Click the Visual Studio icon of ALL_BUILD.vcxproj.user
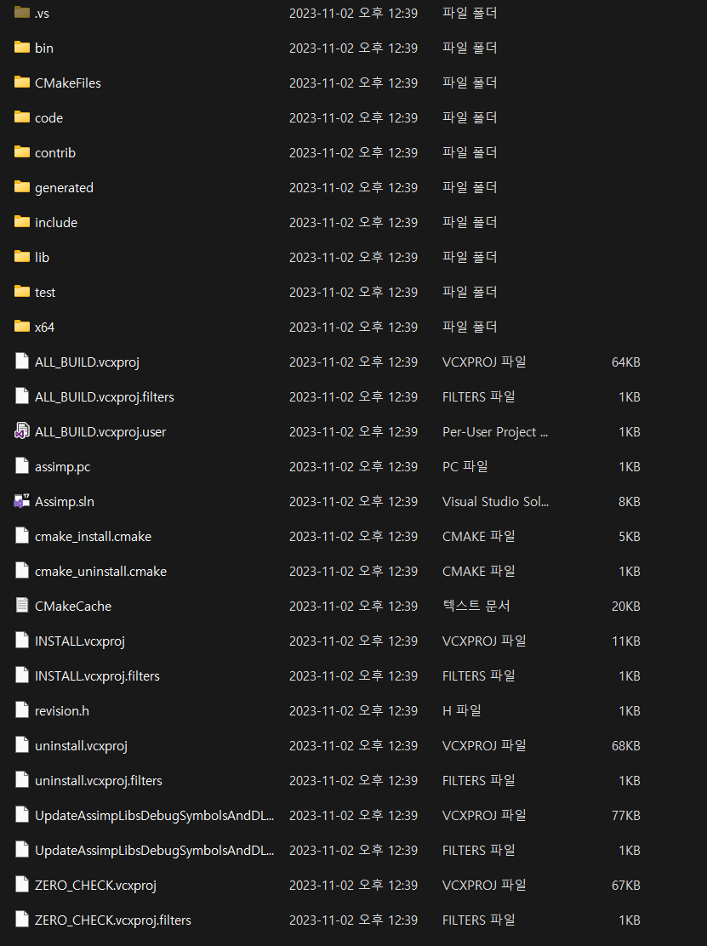This screenshot has height=946, width=707. click(x=22, y=431)
